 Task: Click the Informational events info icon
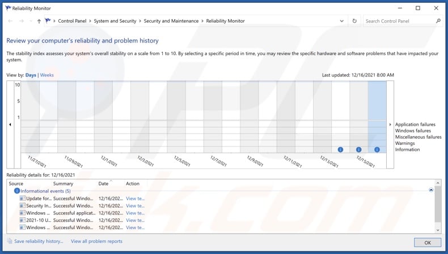(17, 191)
